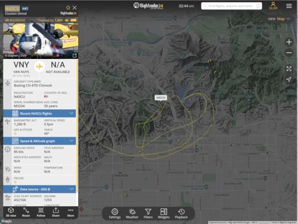Viewport: 298px width, 224px height.
Task: Open the More options menu
Action: pos(71,212)
